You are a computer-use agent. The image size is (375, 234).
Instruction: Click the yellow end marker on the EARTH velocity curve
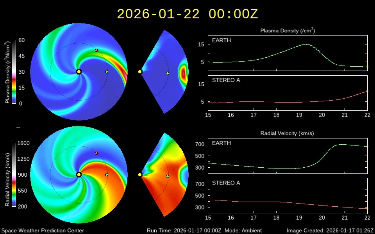pos(367,146)
